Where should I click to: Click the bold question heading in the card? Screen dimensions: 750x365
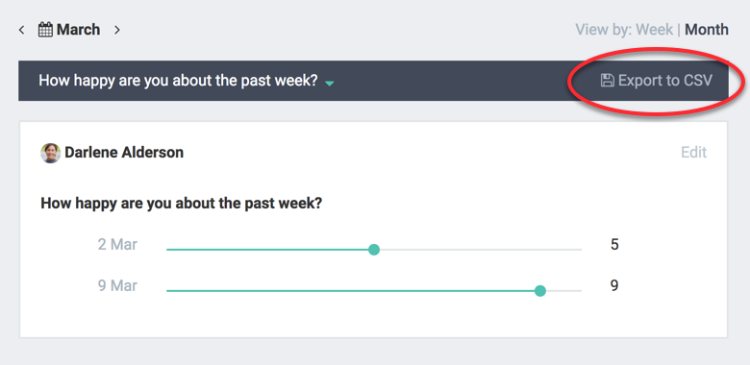pos(182,204)
